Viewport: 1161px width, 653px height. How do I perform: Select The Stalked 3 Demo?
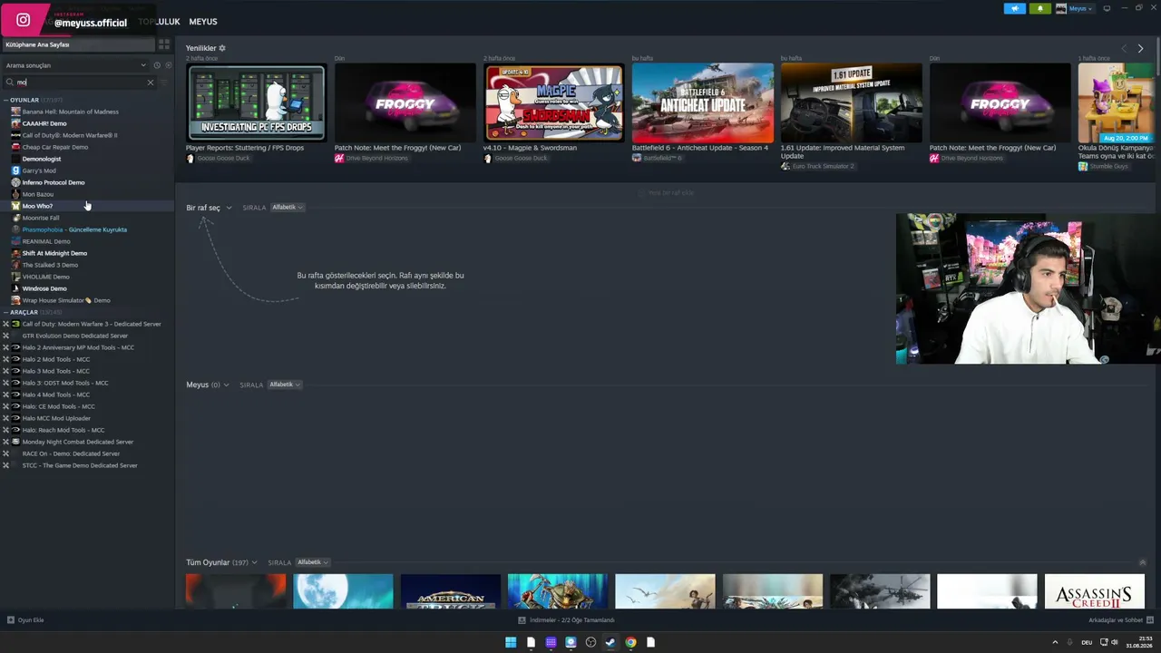[x=50, y=265]
